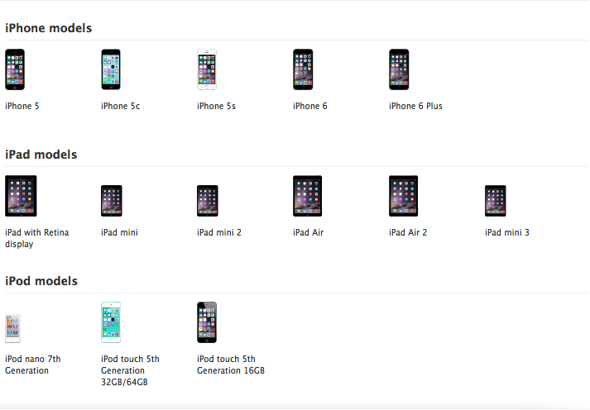Viewport: 590px width, 410px height.
Task: Open the iPad Air 2 text link
Action: [x=408, y=232]
